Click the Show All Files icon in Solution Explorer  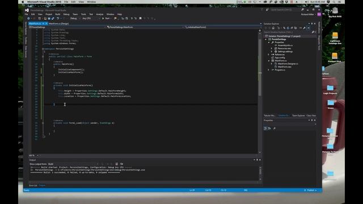296,28
